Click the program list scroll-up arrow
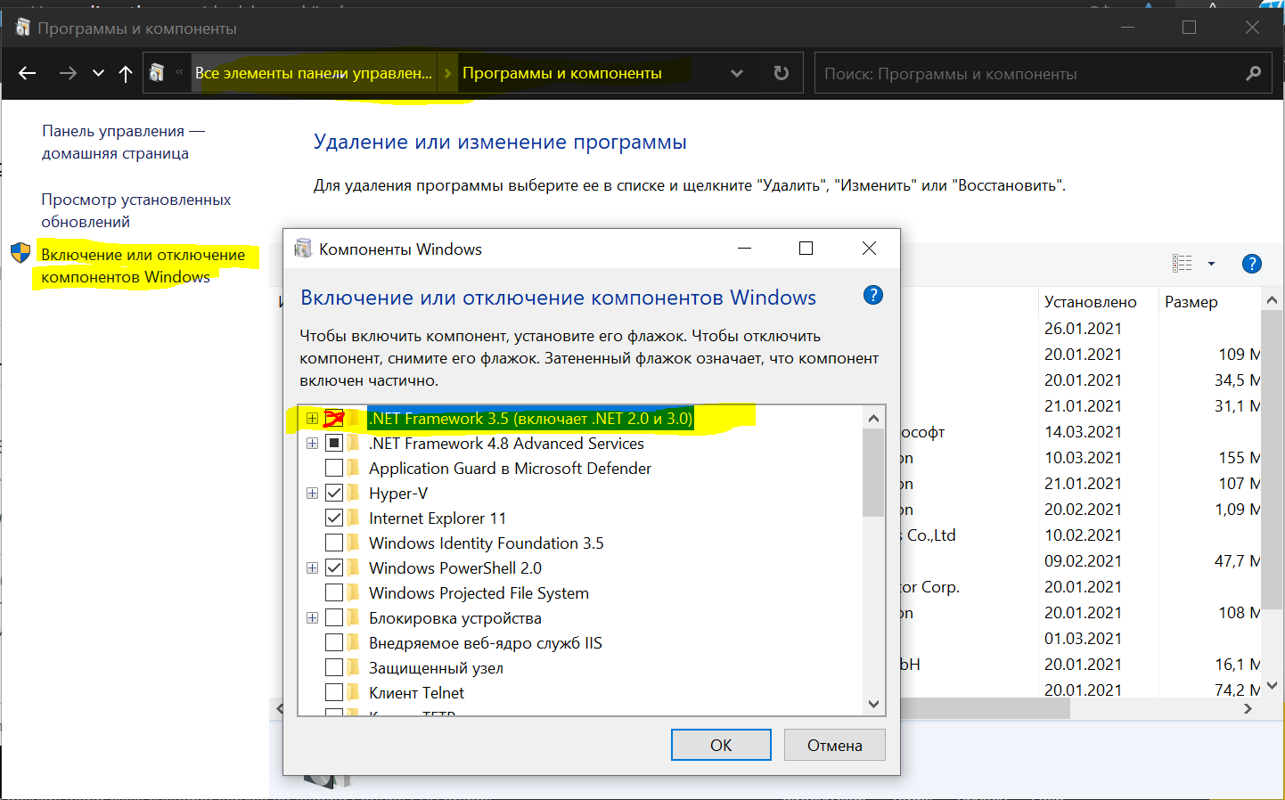Viewport: 1285px width, 800px height. 1272,300
